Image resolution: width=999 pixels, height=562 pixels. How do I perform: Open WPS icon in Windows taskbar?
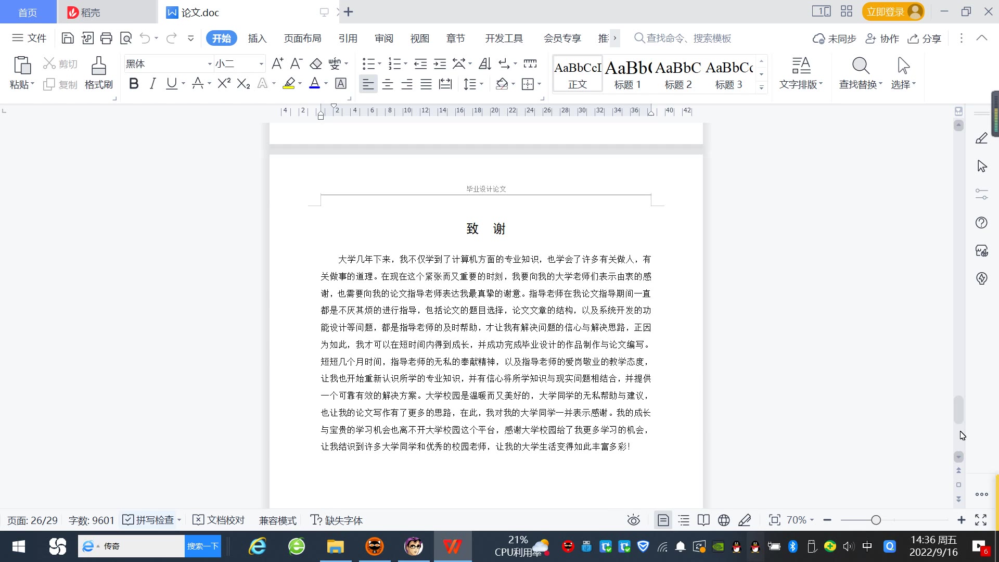tap(452, 546)
